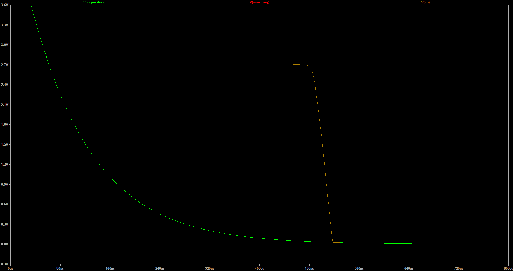
Task: Click the 2.1V y-axis label
Action: [5, 105]
